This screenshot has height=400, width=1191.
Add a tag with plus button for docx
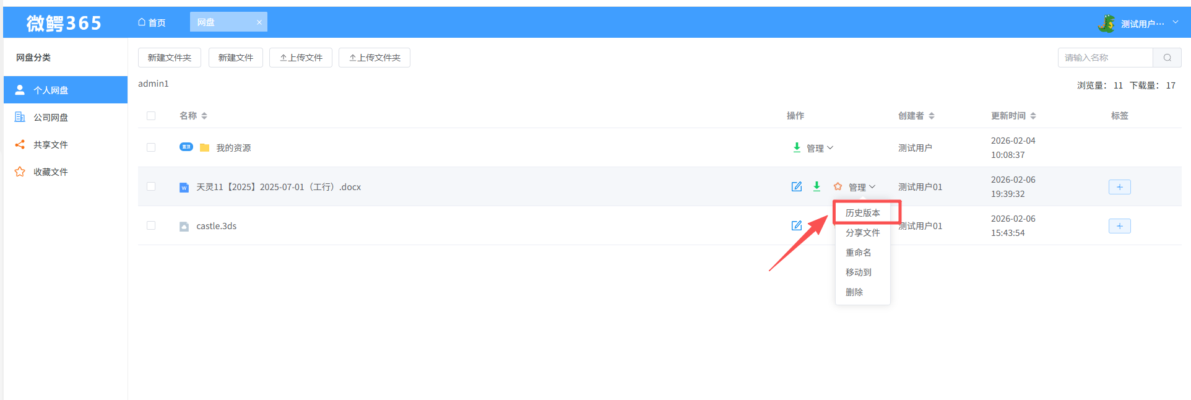coord(1119,187)
